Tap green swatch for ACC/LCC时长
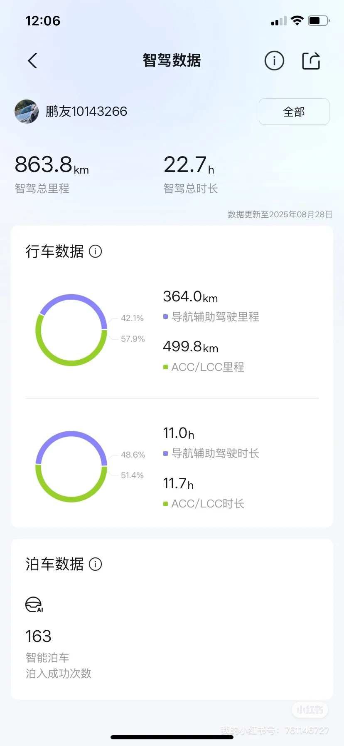This screenshot has height=746, width=344. tap(165, 504)
